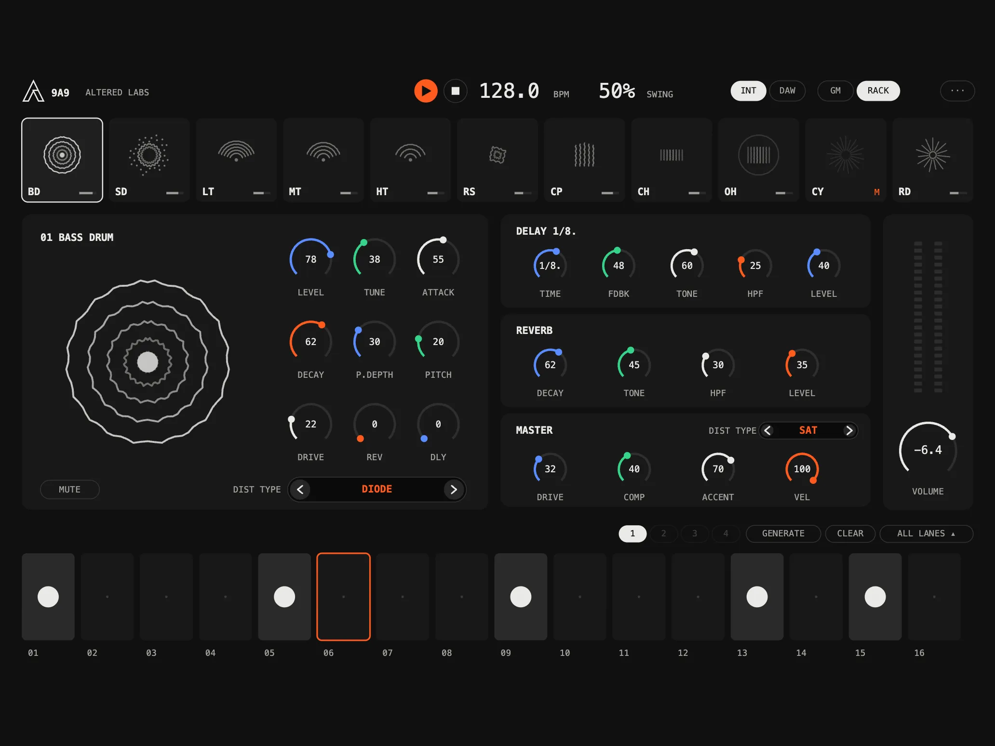Switch to pattern page 3
This screenshot has width=995, height=746.
pos(695,533)
